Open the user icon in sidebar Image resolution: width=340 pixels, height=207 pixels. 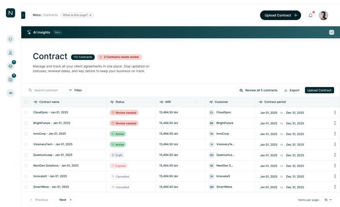(x=11, y=53)
